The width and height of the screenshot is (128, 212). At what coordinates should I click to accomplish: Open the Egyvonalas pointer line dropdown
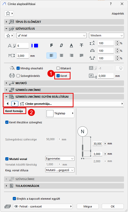click(x=60, y=158)
